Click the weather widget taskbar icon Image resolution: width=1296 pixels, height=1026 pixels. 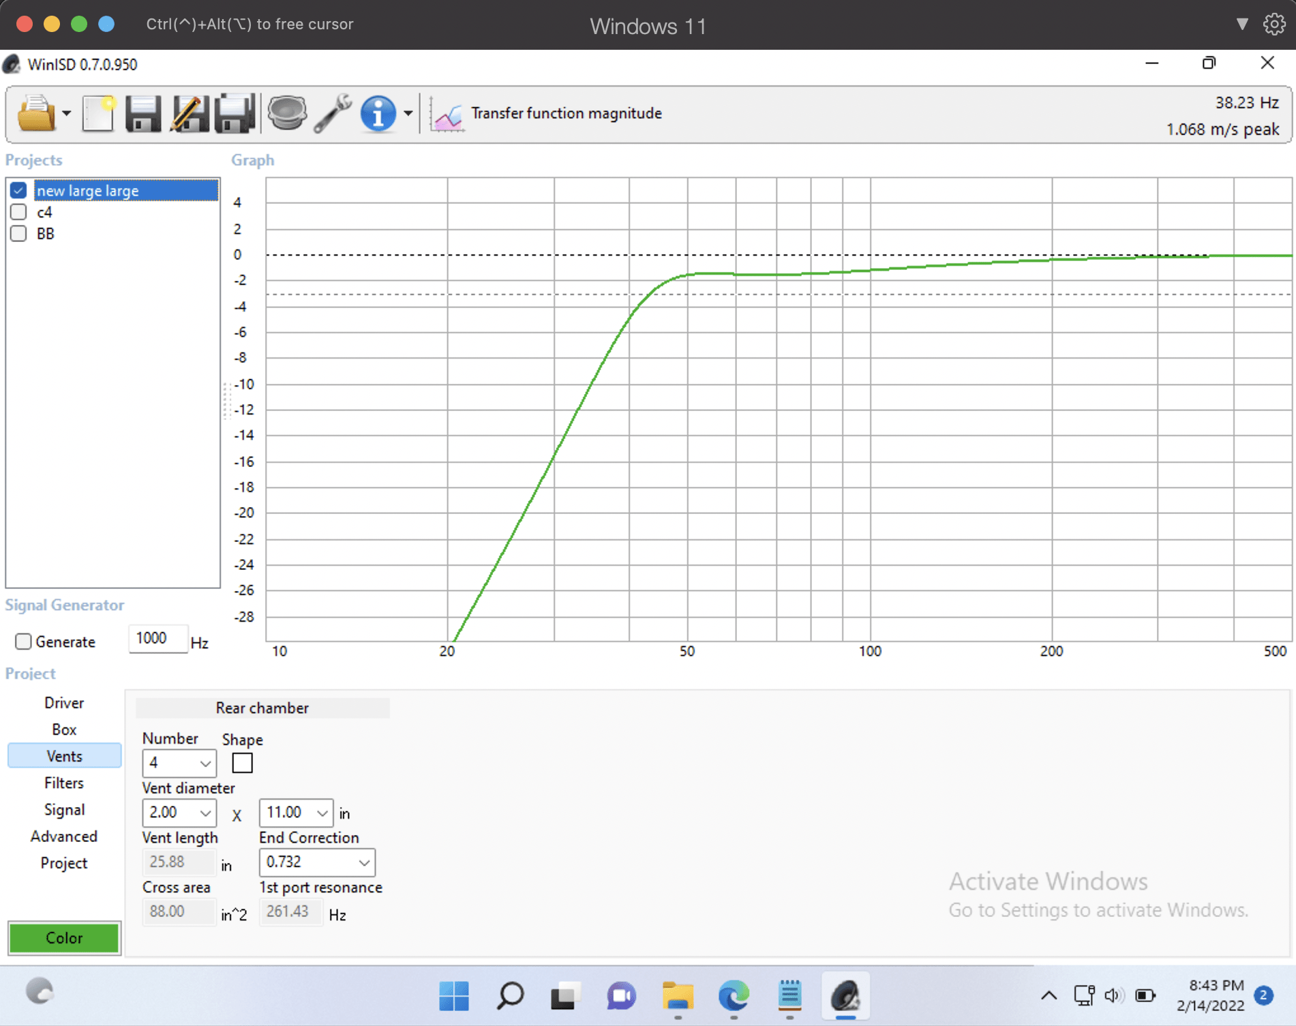pyautogui.click(x=40, y=991)
